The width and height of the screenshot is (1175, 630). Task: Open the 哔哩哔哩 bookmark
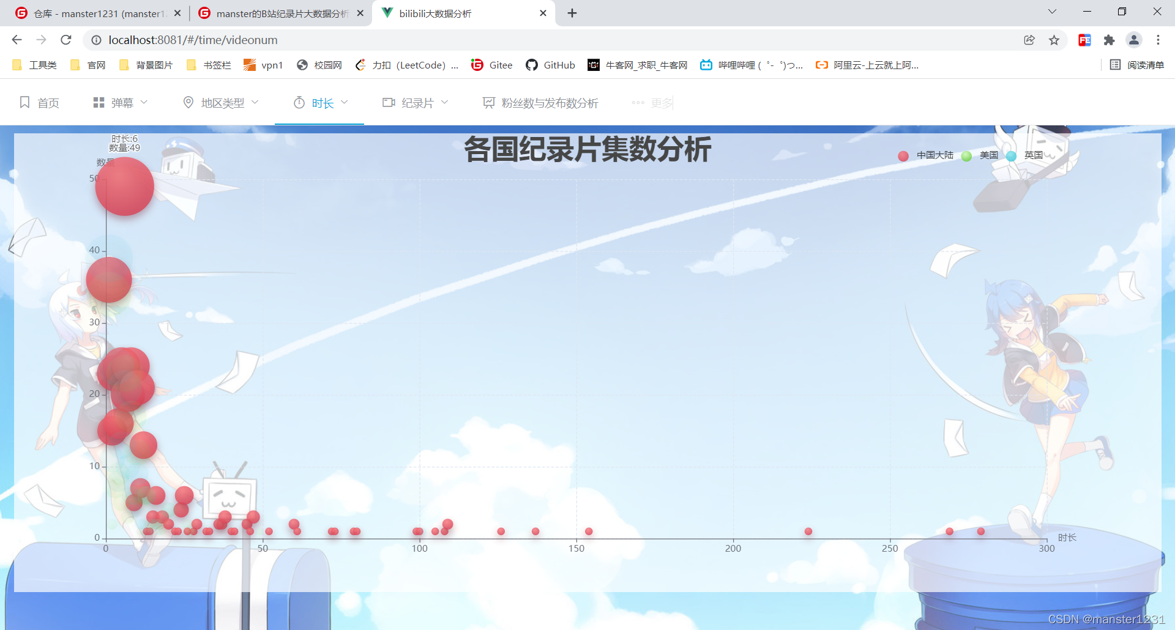tap(752, 65)
